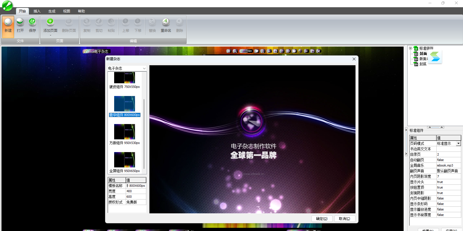Open the 生成 ribbon tab
Screen dimensions: 463x231
[52, 11]
